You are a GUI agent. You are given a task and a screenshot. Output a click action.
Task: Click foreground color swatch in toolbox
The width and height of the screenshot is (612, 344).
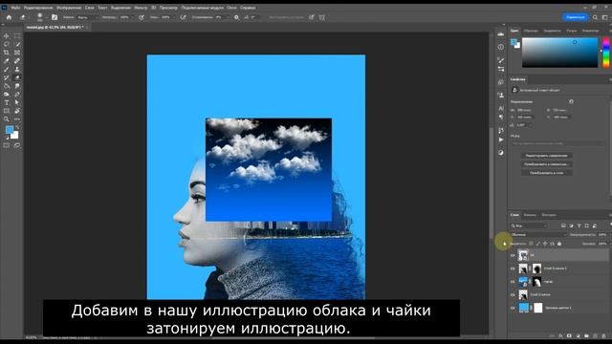point(10,130)
